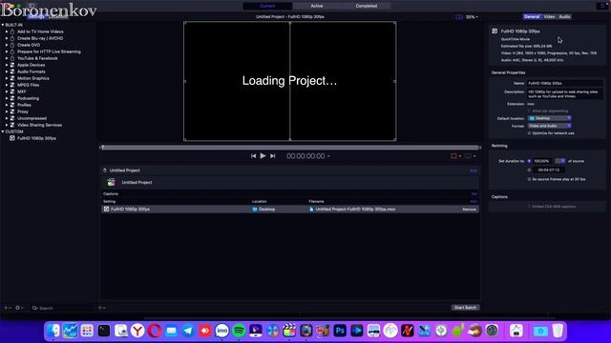Collapse the BUILT-IN section
This screenshot has height=343, width=611.
[3, 25]
